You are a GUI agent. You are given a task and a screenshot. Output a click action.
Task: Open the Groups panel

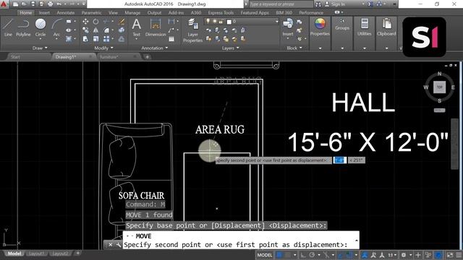click(x=342, y=24)
